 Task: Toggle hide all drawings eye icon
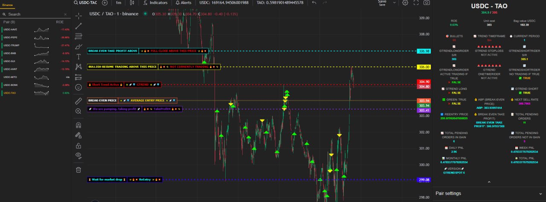[x=78, y=155]
